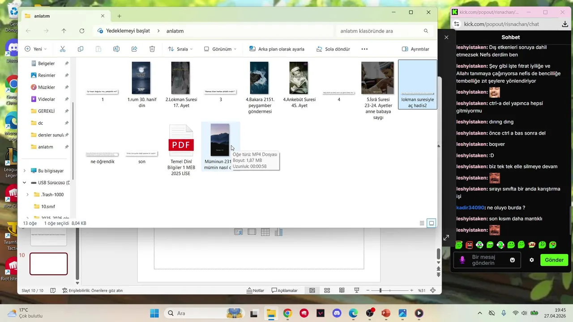Image resolution: width=573 pixels, height=322 pixels.
Task: Insert chart via PowerPoint placeholder icon
Action: pos(278,232)
